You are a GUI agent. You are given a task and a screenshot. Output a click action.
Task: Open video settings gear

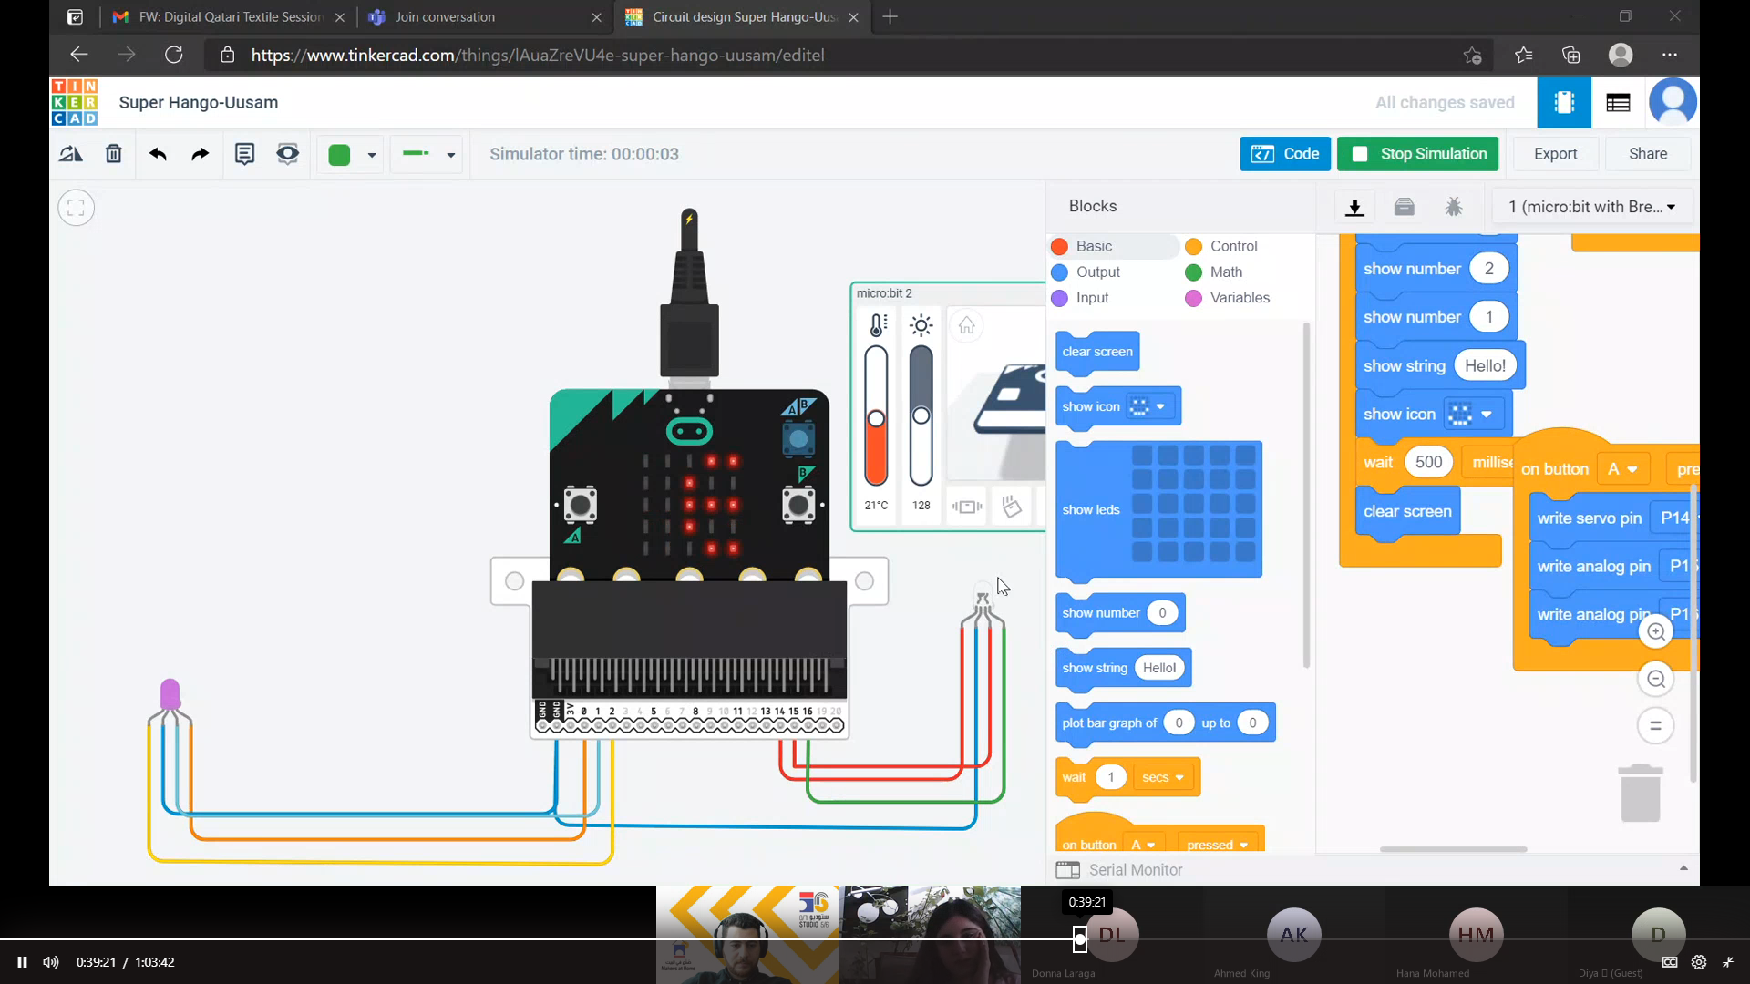coord(1699,962)
